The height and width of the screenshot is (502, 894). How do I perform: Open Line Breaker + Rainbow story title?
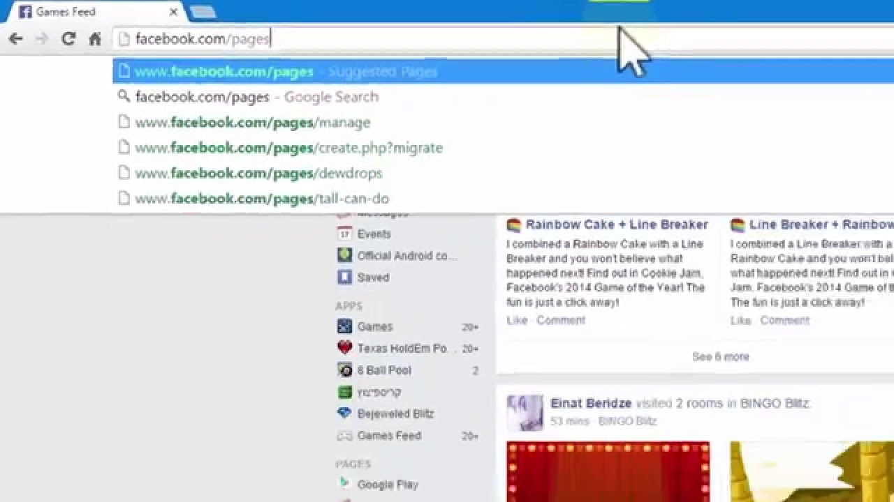point(821,225)
